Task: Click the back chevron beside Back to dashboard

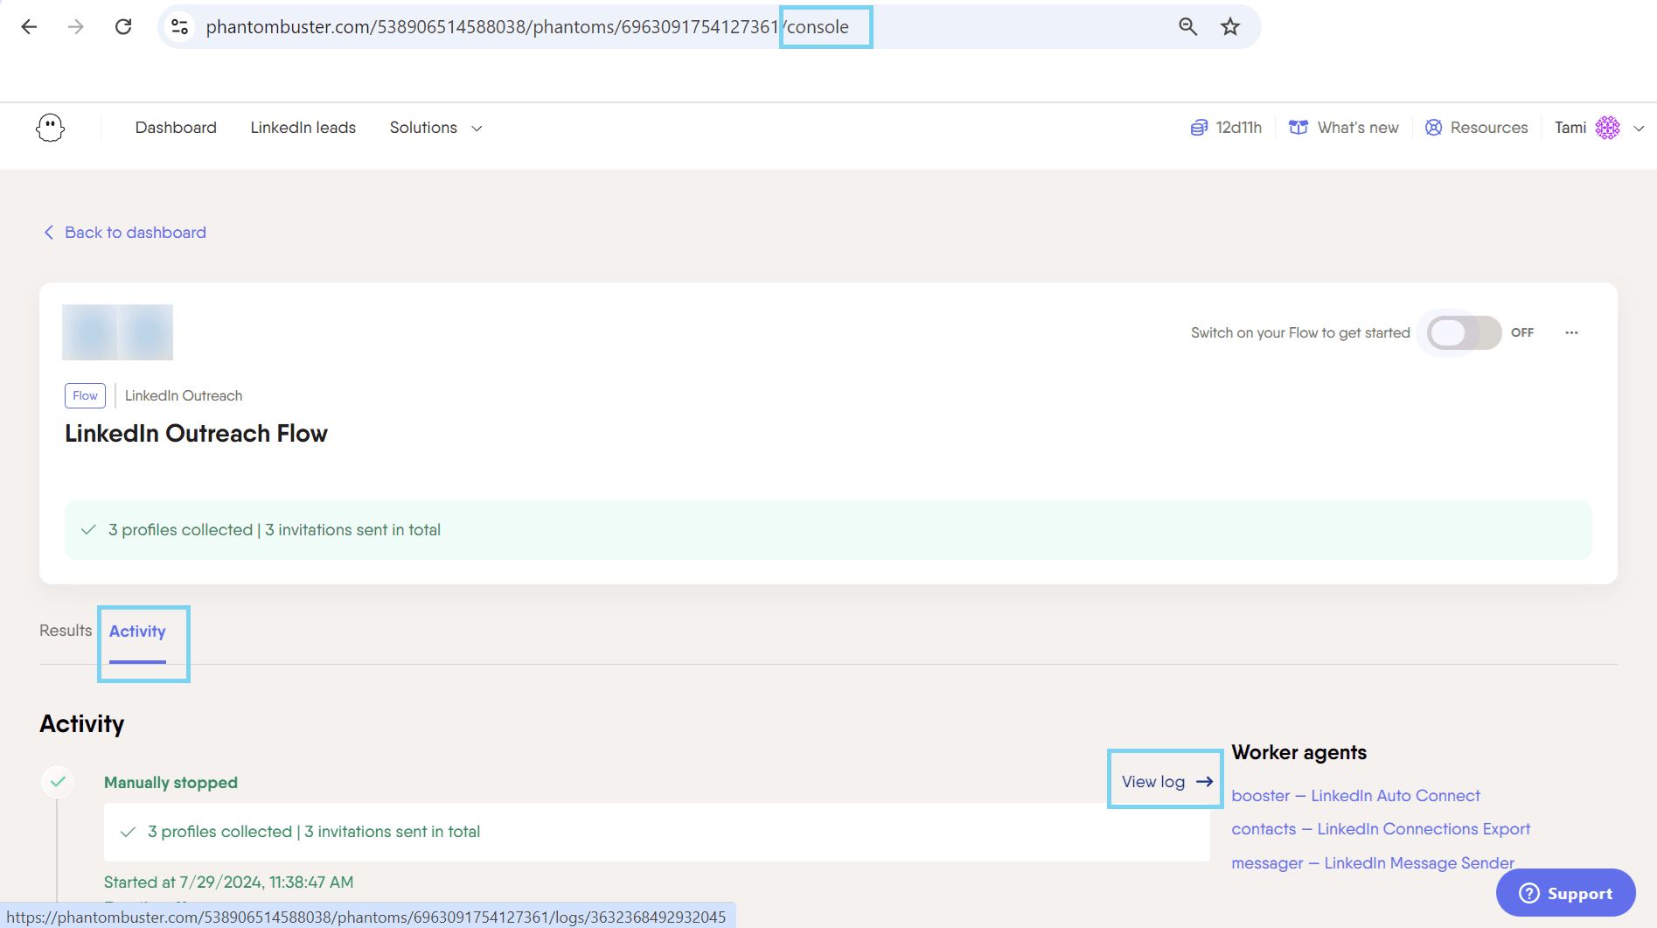Action: (49, 232)
